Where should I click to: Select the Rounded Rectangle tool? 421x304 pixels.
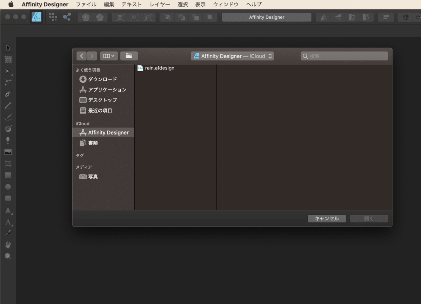click(x=8, y=198)
